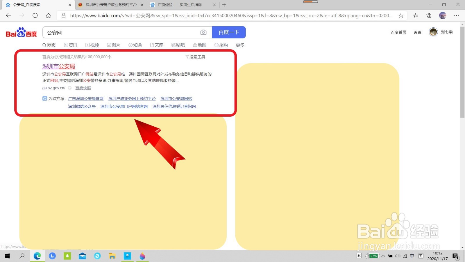This screenshot has height=262, width=465.
Task: Open the 刘七染 user avatar
Action: 433,32
